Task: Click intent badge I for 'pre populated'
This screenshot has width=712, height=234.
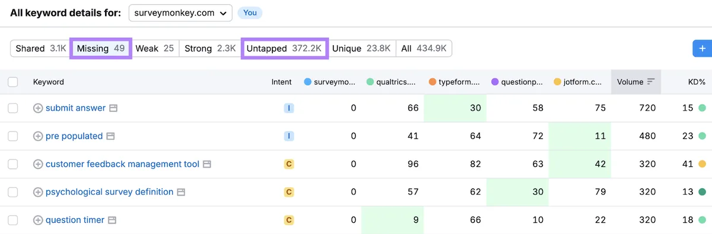Action: tap(289, 136)
